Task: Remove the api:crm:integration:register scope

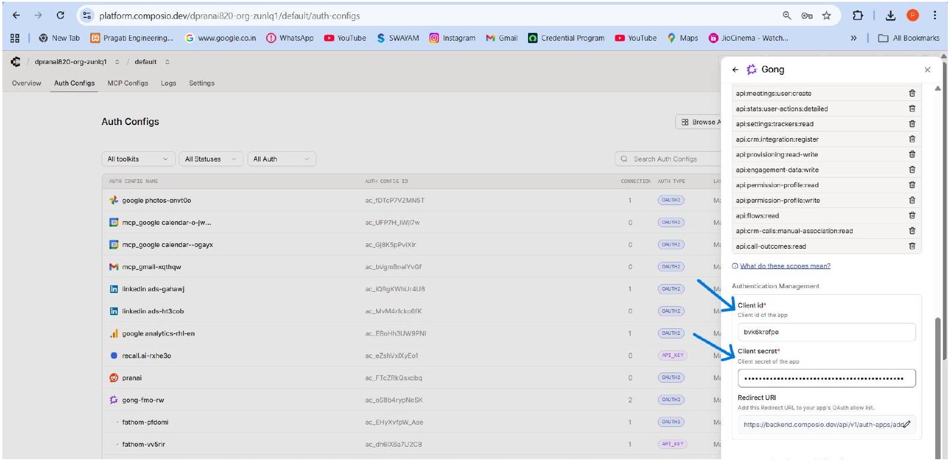Action: tap(911, 139)
